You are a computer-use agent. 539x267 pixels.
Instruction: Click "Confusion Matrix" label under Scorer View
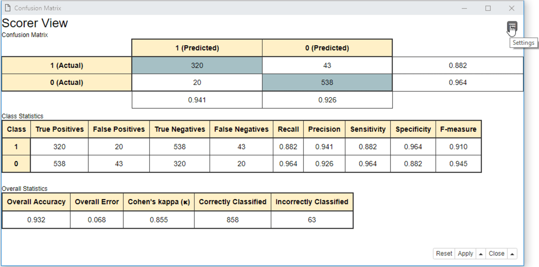(x=25, y=35)
